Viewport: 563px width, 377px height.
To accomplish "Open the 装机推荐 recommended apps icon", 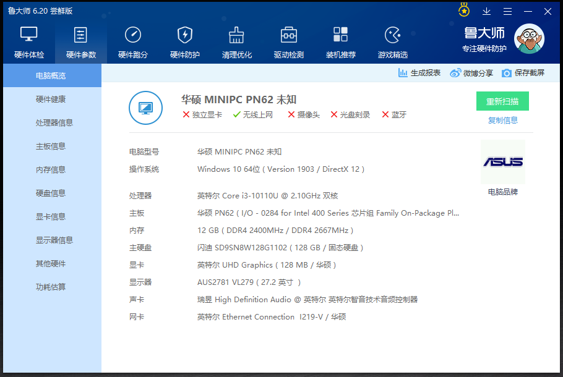I will pos(341,35).
